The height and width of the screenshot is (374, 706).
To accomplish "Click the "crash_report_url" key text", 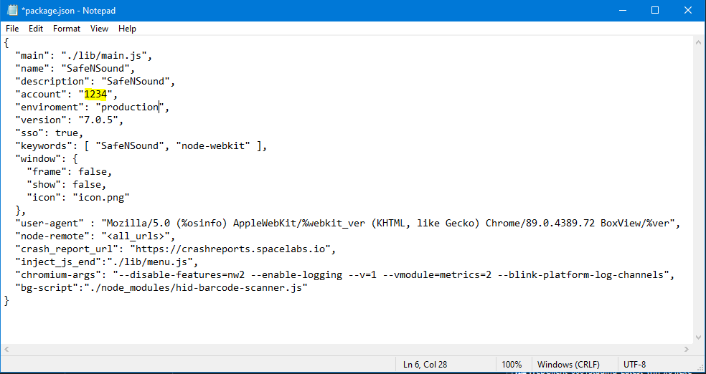I will [66, 249].
